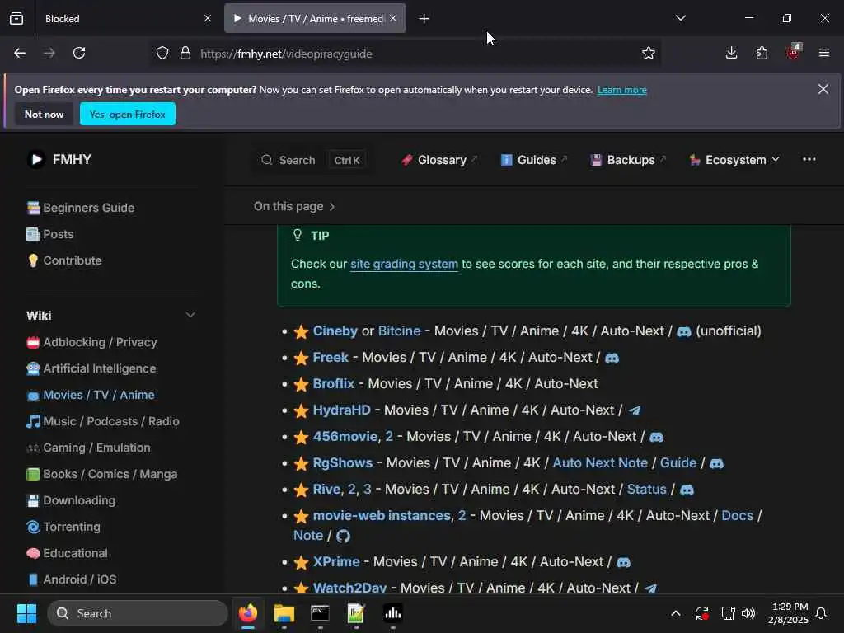
Task: Open Posts in sidebar
Action: (50, 234)
